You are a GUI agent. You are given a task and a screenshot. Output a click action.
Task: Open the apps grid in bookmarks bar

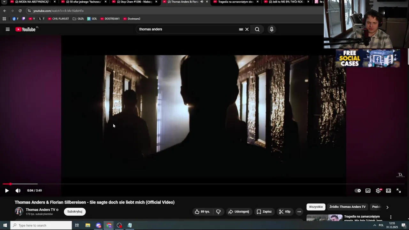[x=4, y=19]
